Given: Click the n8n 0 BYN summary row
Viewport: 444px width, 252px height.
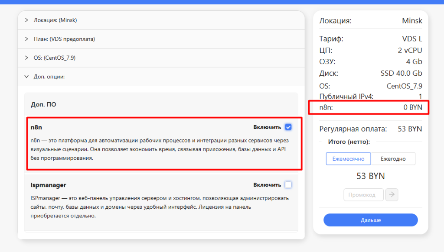Looking at the screenshot, I should 370,107.
